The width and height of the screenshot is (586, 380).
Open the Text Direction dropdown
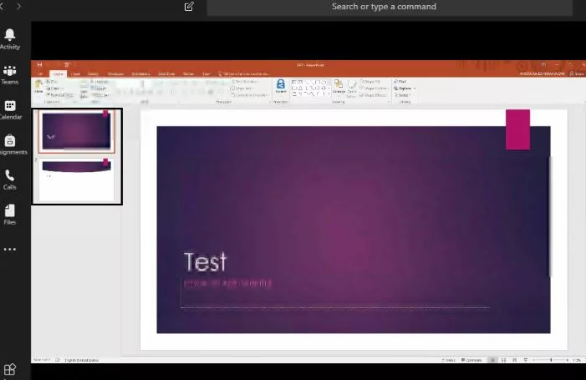coord(246,81)
